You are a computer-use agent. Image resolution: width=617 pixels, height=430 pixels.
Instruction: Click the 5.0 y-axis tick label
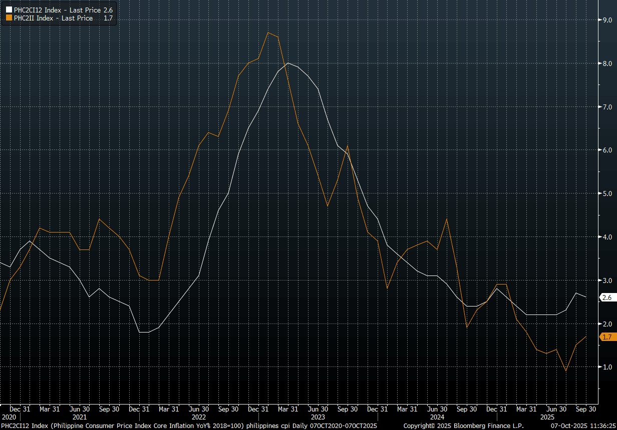pyautogui.click(x=607, y=193)
